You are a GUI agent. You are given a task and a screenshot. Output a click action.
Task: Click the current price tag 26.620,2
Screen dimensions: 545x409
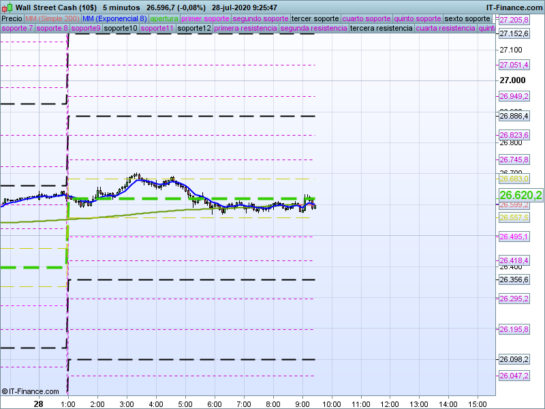click(520, 195)
